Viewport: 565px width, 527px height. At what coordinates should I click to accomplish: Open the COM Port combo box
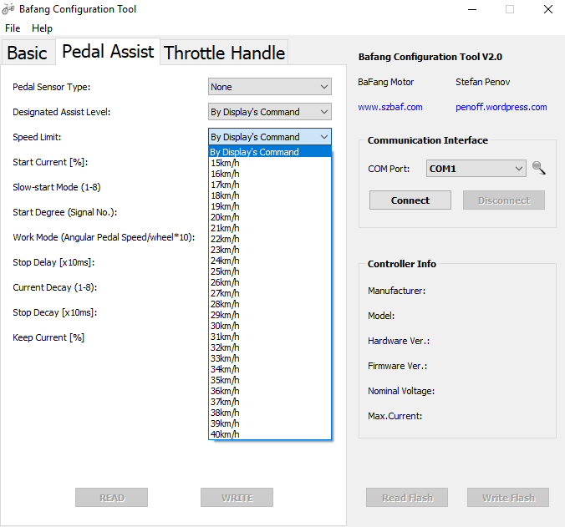coord(476,169)
